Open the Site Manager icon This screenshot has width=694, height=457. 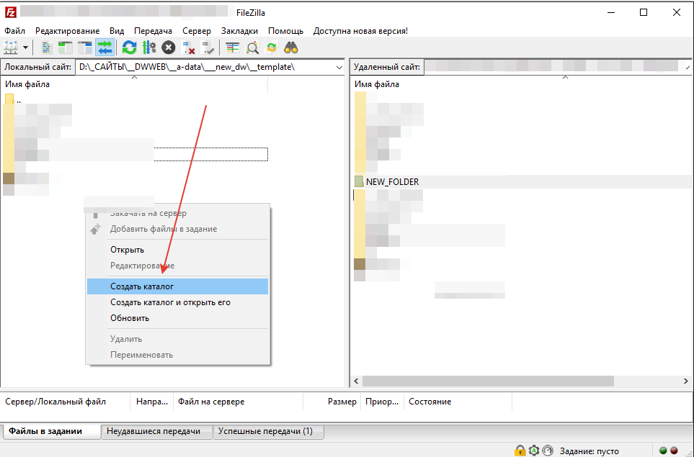click(x=11, y=47)
